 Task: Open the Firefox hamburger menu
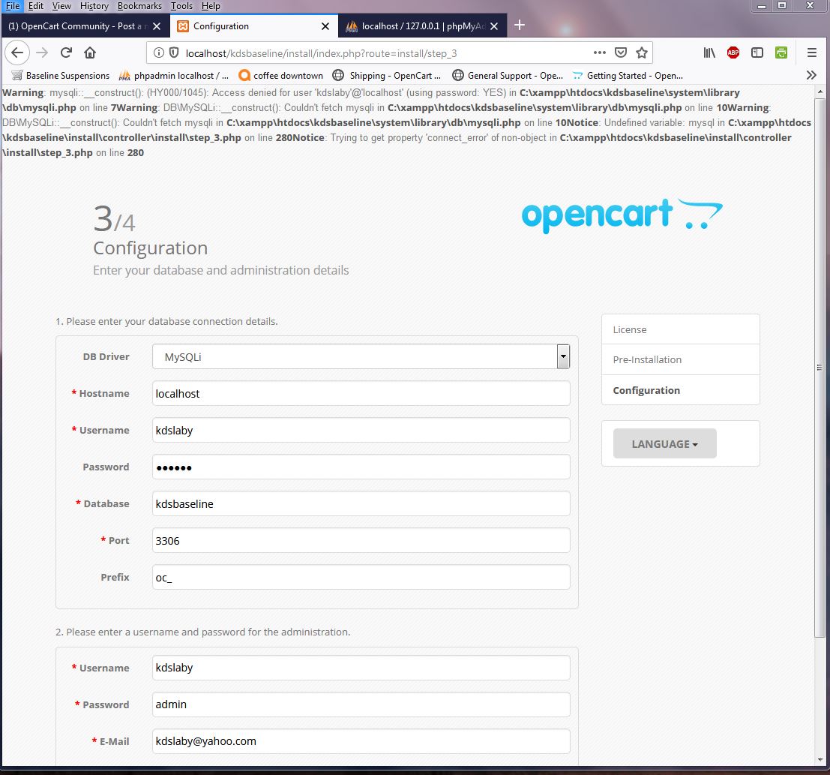coord(811,53)
